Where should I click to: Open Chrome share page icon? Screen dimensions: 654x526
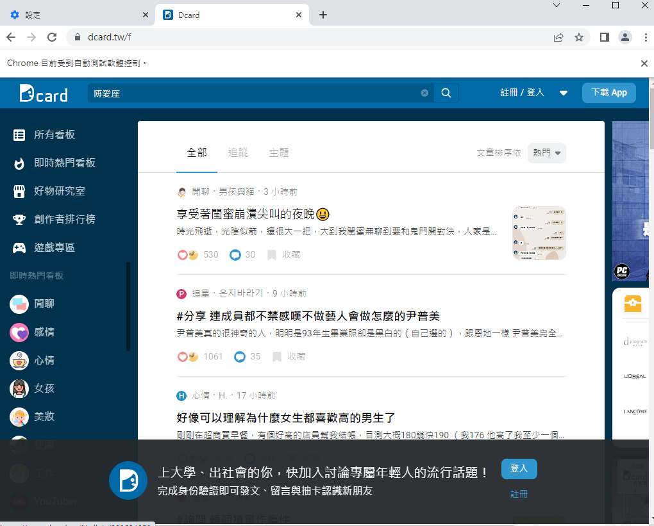558,37
